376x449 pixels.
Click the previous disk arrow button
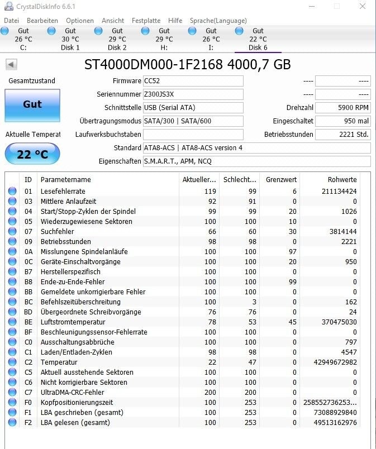pos(12,64)
